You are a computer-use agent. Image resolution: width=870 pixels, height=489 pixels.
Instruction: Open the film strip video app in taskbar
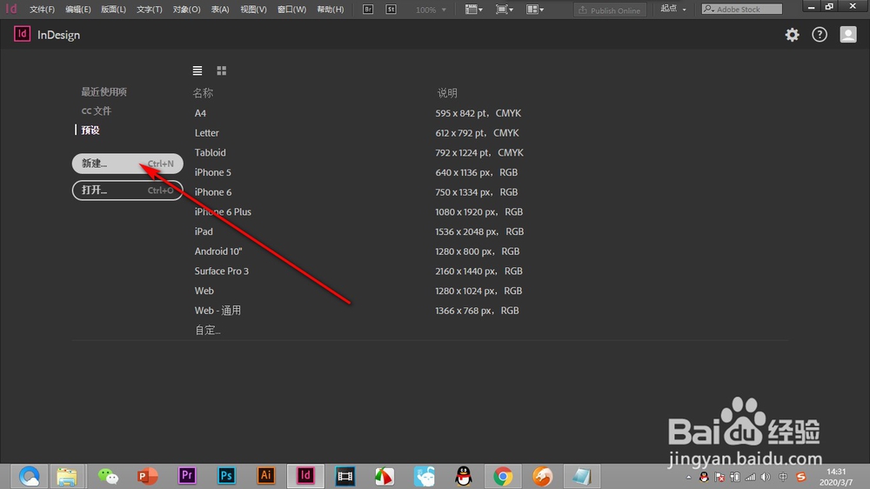click(x=345, y=476)
